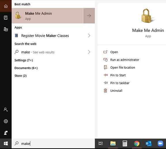
Task: Click the Make Me Admin title in preview pane
Action: pos(148,30)
